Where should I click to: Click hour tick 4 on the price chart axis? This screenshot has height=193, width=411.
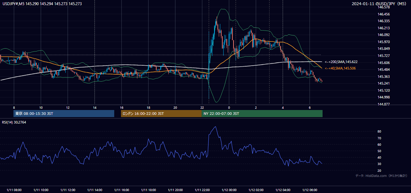[x=283, y=107]
